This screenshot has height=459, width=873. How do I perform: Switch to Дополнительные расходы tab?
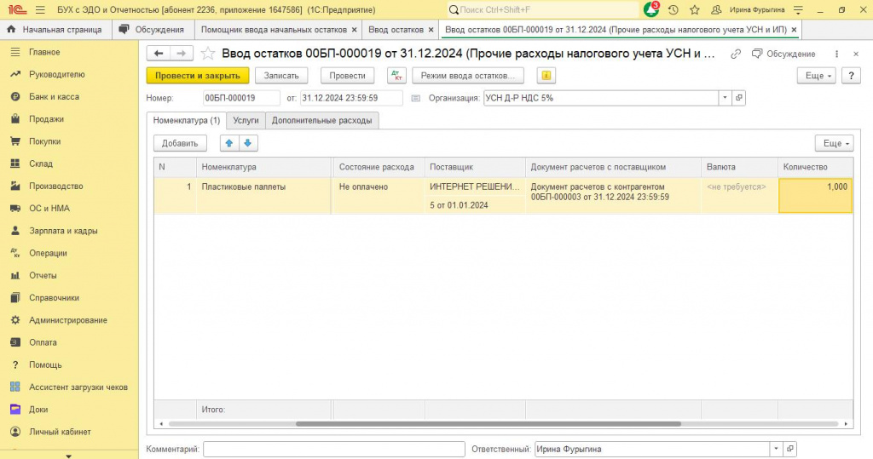(321, 120)
